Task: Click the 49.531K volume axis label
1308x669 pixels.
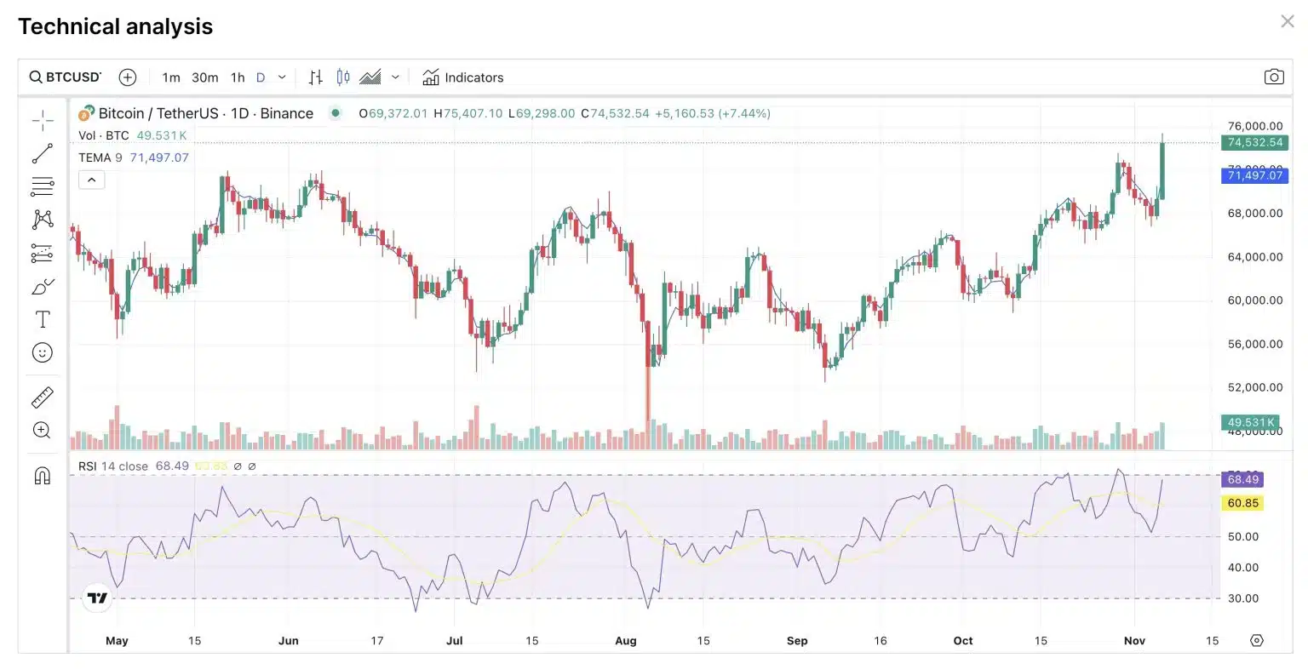Action: tap(1250, 422)
